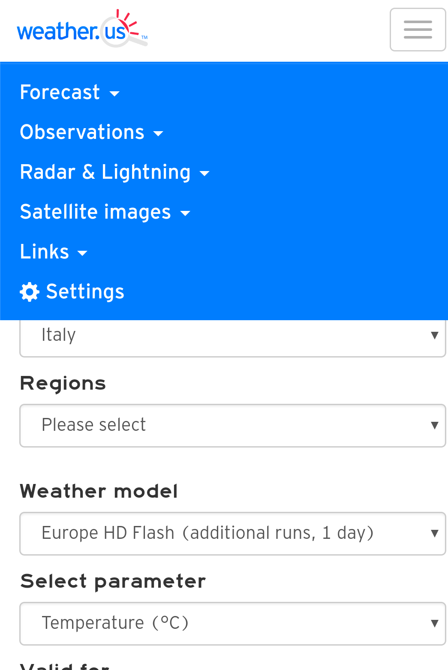Click the weather.us logo
The width and height of the screenshot is (448, 670).
pyautogui.click(x=81, y=29)
